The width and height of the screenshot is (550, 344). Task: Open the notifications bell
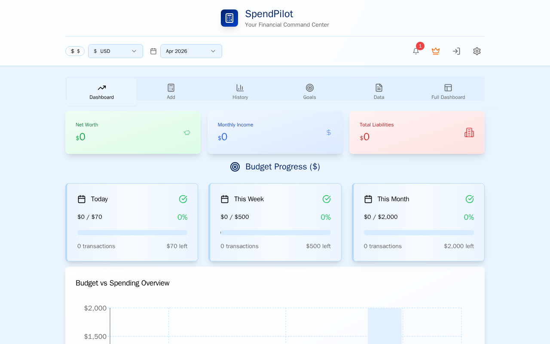coord(416,51)
